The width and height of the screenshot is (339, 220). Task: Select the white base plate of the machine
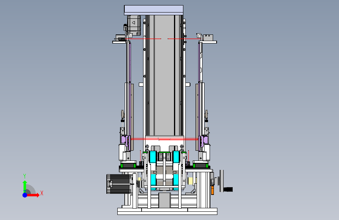click(167, 211)
